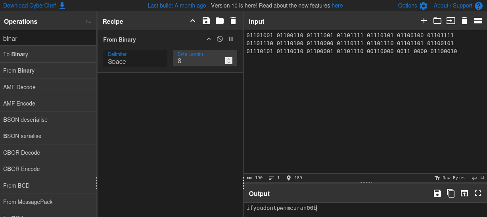Collapse the Recipe pane chevron
The height and width of the screenshot is (217, 487).
point(193,21)
